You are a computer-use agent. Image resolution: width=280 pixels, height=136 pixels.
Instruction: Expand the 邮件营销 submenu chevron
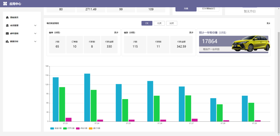click(x=35, y=34)
